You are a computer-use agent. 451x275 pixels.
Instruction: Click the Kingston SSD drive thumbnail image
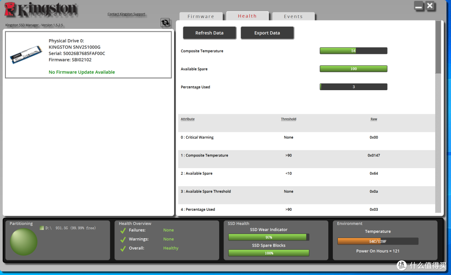click(26, 54)
